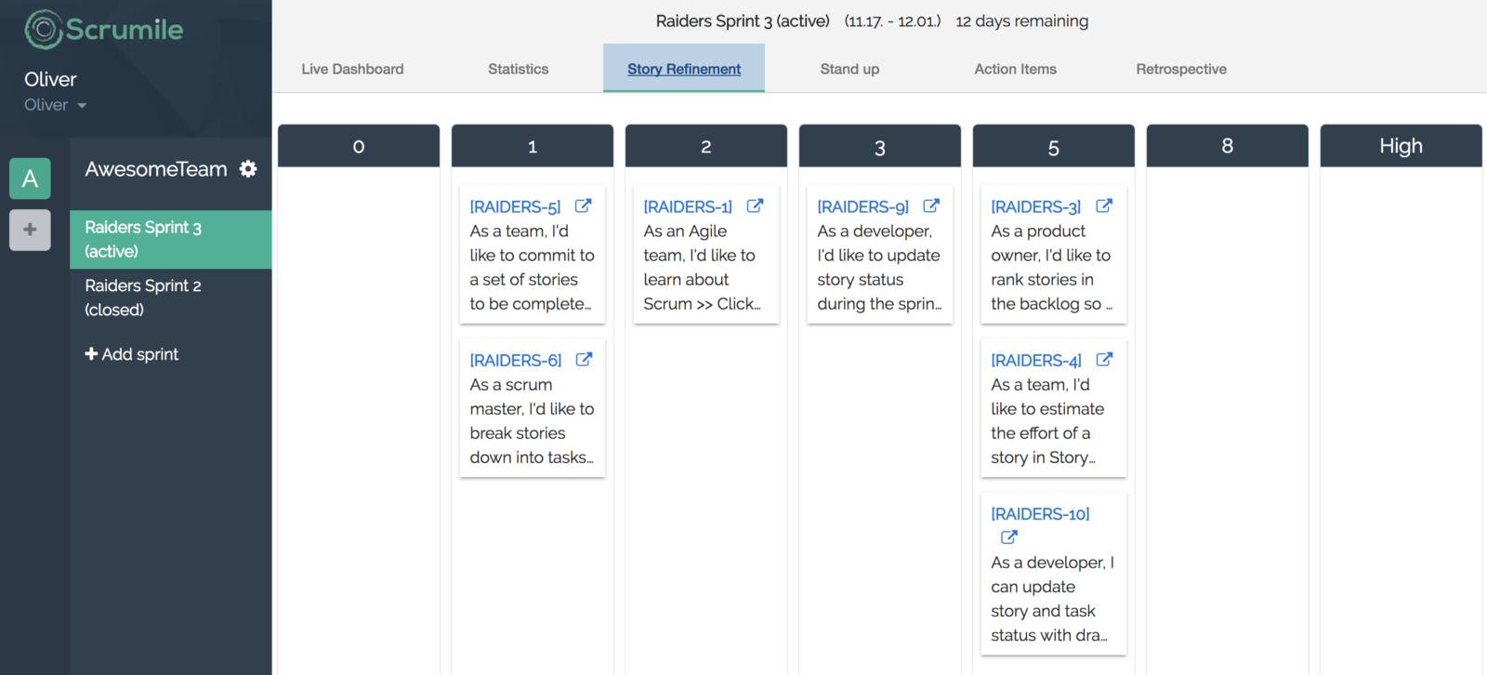Open RAIDERS-6 external link icon

coord(584,360)
